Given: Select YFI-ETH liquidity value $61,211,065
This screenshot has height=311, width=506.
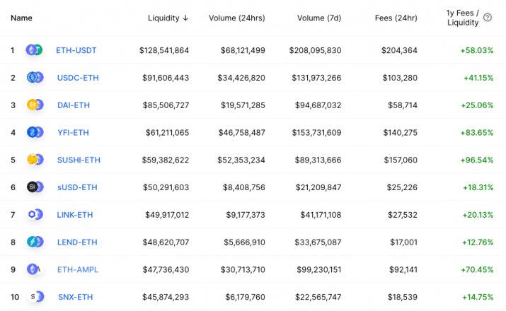Looking at the screenshot, I should (167, 132).
